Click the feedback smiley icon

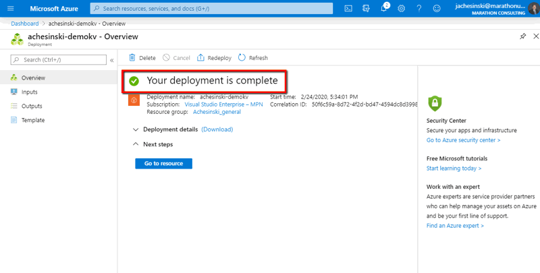click(x=437, y=8)
